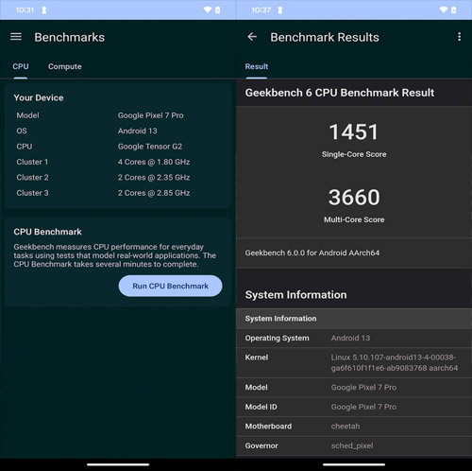Tap the CPU Benchmark card heading

click(47, 232)
